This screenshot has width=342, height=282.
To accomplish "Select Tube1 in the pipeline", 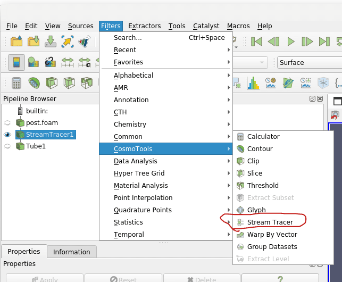I will pyautogui.click(x=36, y=146).
